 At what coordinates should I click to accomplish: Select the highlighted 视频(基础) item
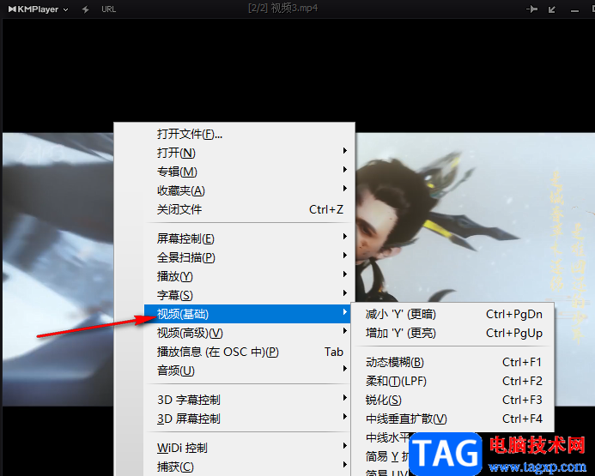(x=247, y=314)
